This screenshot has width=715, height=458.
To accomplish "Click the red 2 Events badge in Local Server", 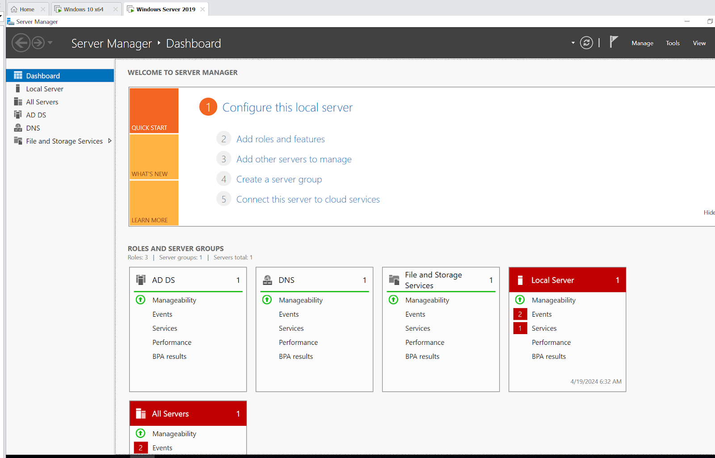I will pos(520,314).
